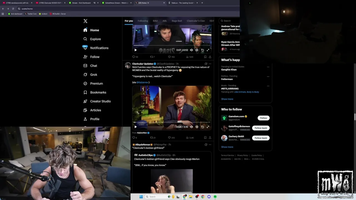The height and width of the screenshot is (200, 356).
Task: Switch to the Following timeline tab
Action: click(x=143, y=21)
